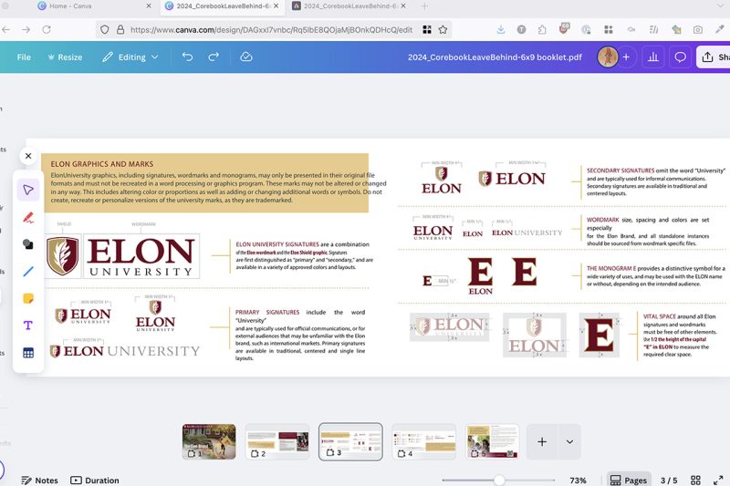Open the QR code icon in address bar

coord(426,30)
